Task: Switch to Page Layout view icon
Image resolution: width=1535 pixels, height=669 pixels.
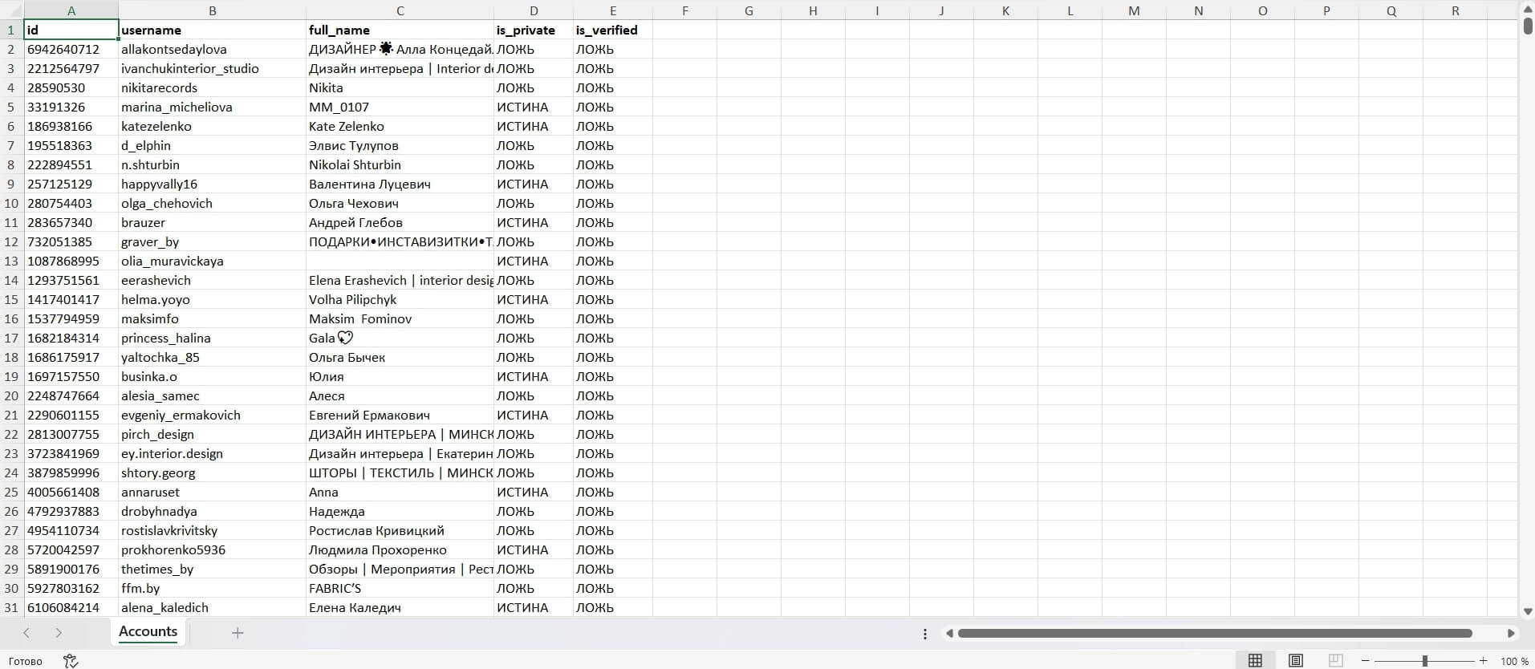Action: pos(1295,661)
